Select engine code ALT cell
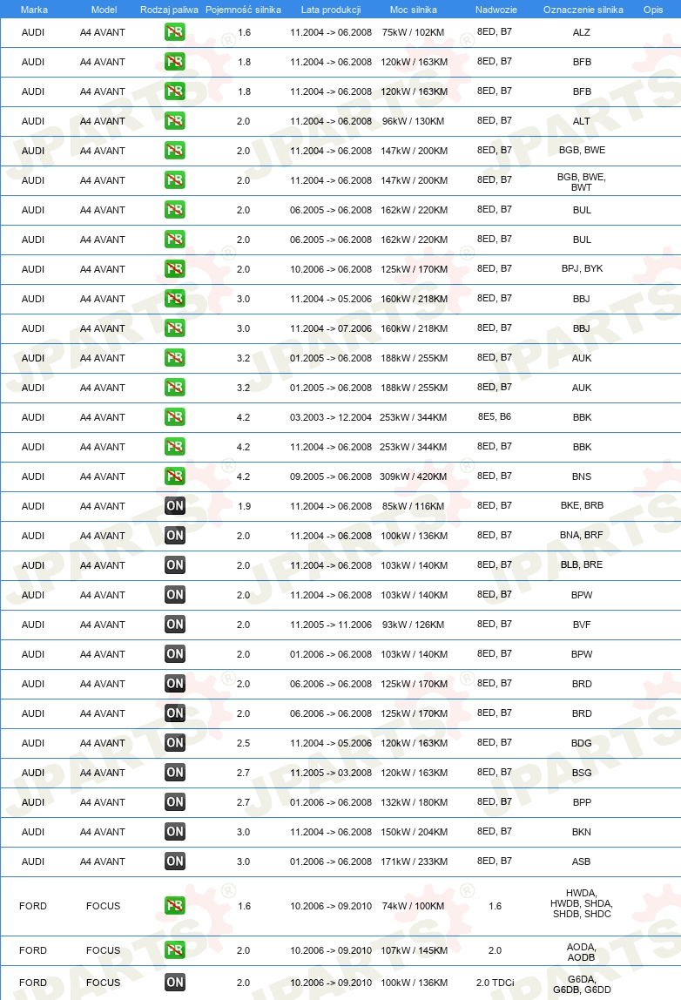Screen dimensions: 681x1000 582,120
